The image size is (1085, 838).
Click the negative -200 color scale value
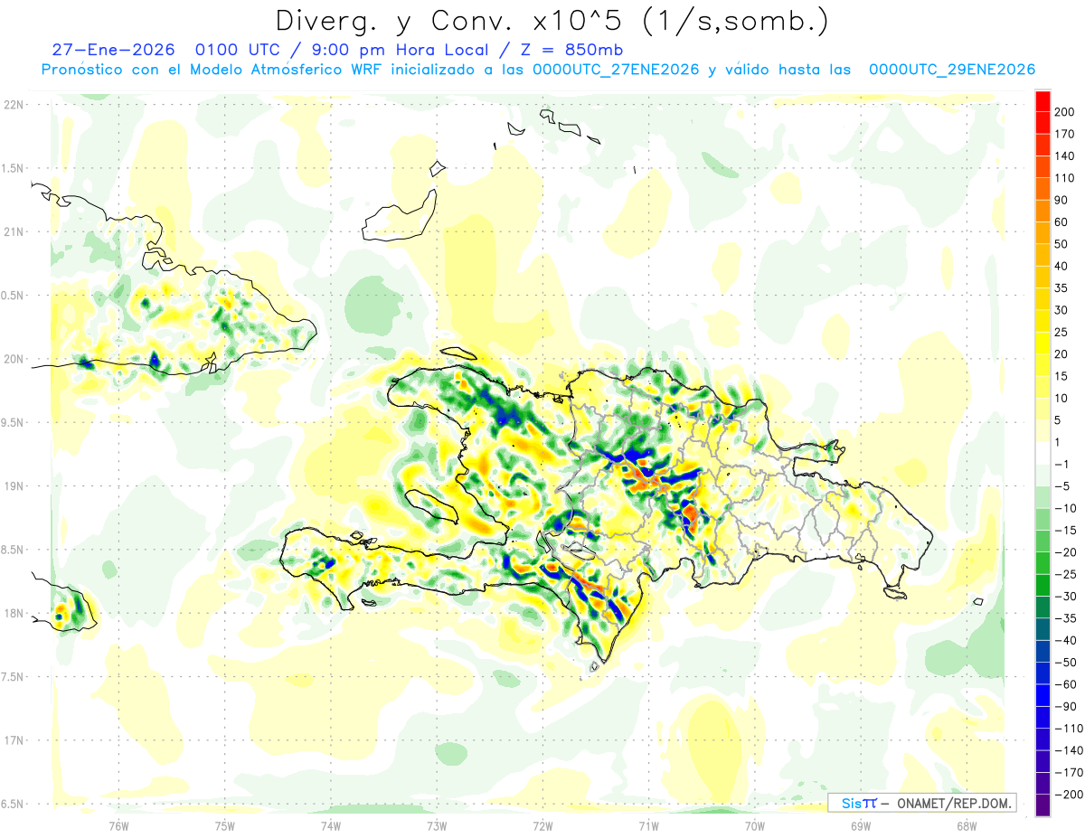1069,795
